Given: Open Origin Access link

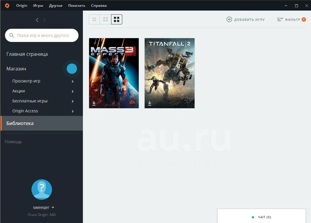Looking at the screenshot, I should click(25, 111).
